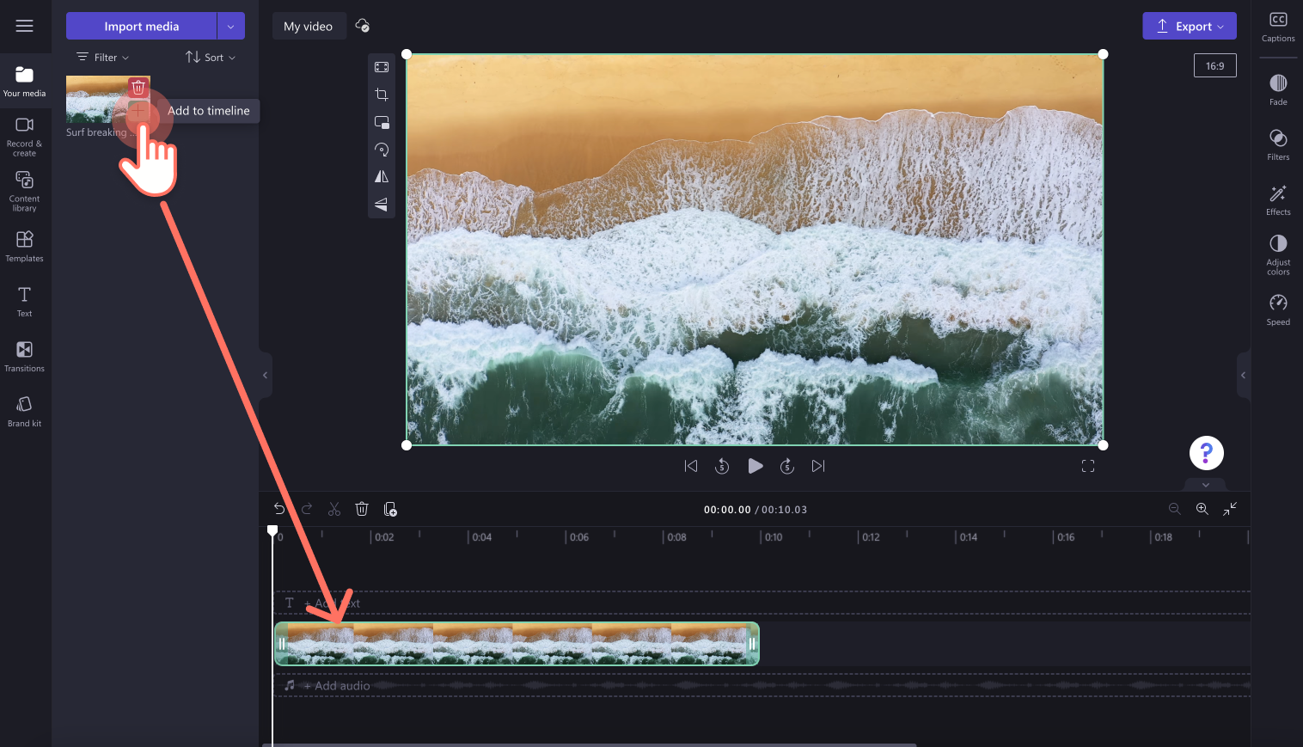This screenshot has height=747, width=1303.
Task: Click the Flip vertical tool
Action: click(x=382, y=205)
